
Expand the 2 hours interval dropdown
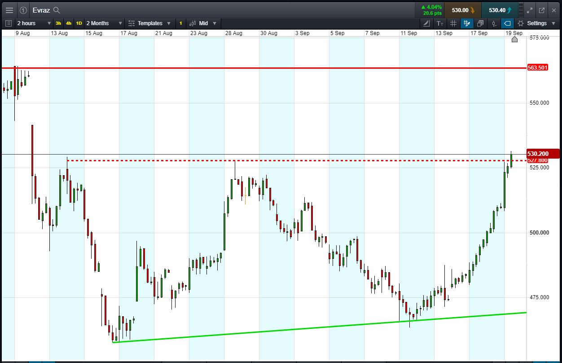34,23
